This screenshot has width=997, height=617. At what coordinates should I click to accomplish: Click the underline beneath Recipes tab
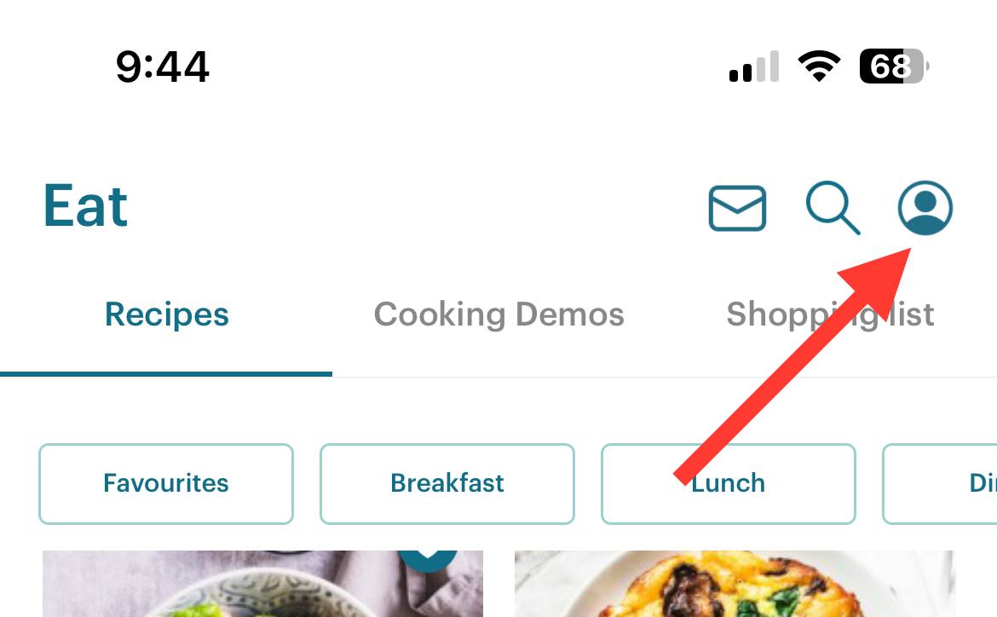(166, 374)
